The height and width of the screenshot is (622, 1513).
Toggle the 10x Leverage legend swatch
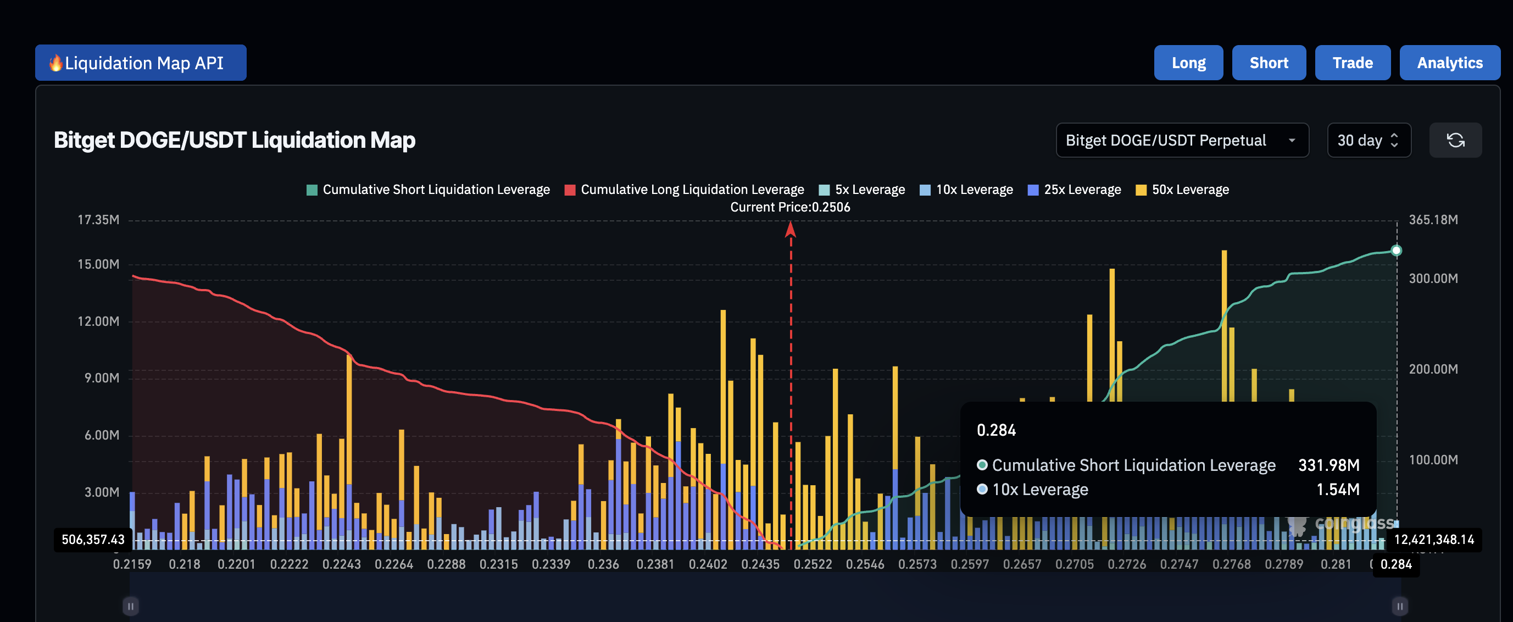(925, 190)
